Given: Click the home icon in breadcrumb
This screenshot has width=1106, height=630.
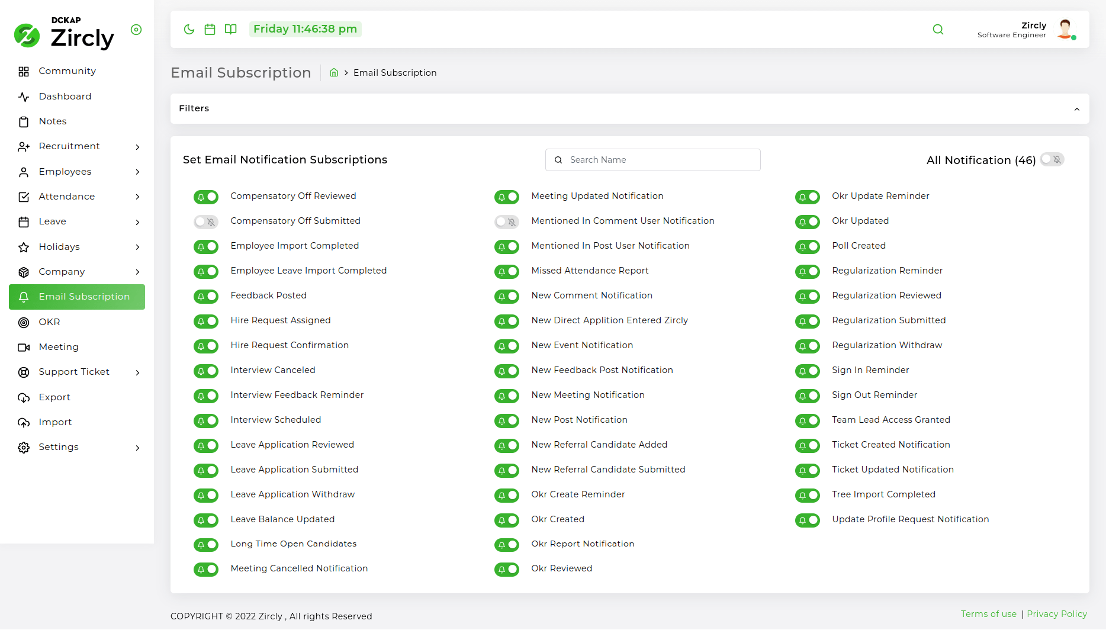Looking at the screenshot, I should [x=334, y=73].
